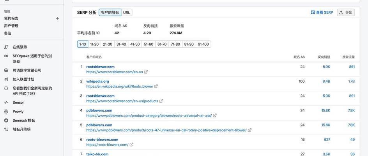The height and width of the screenshot is (156, 368).
Task: Select the 21-30 ranking range
Action: [108, 44]
